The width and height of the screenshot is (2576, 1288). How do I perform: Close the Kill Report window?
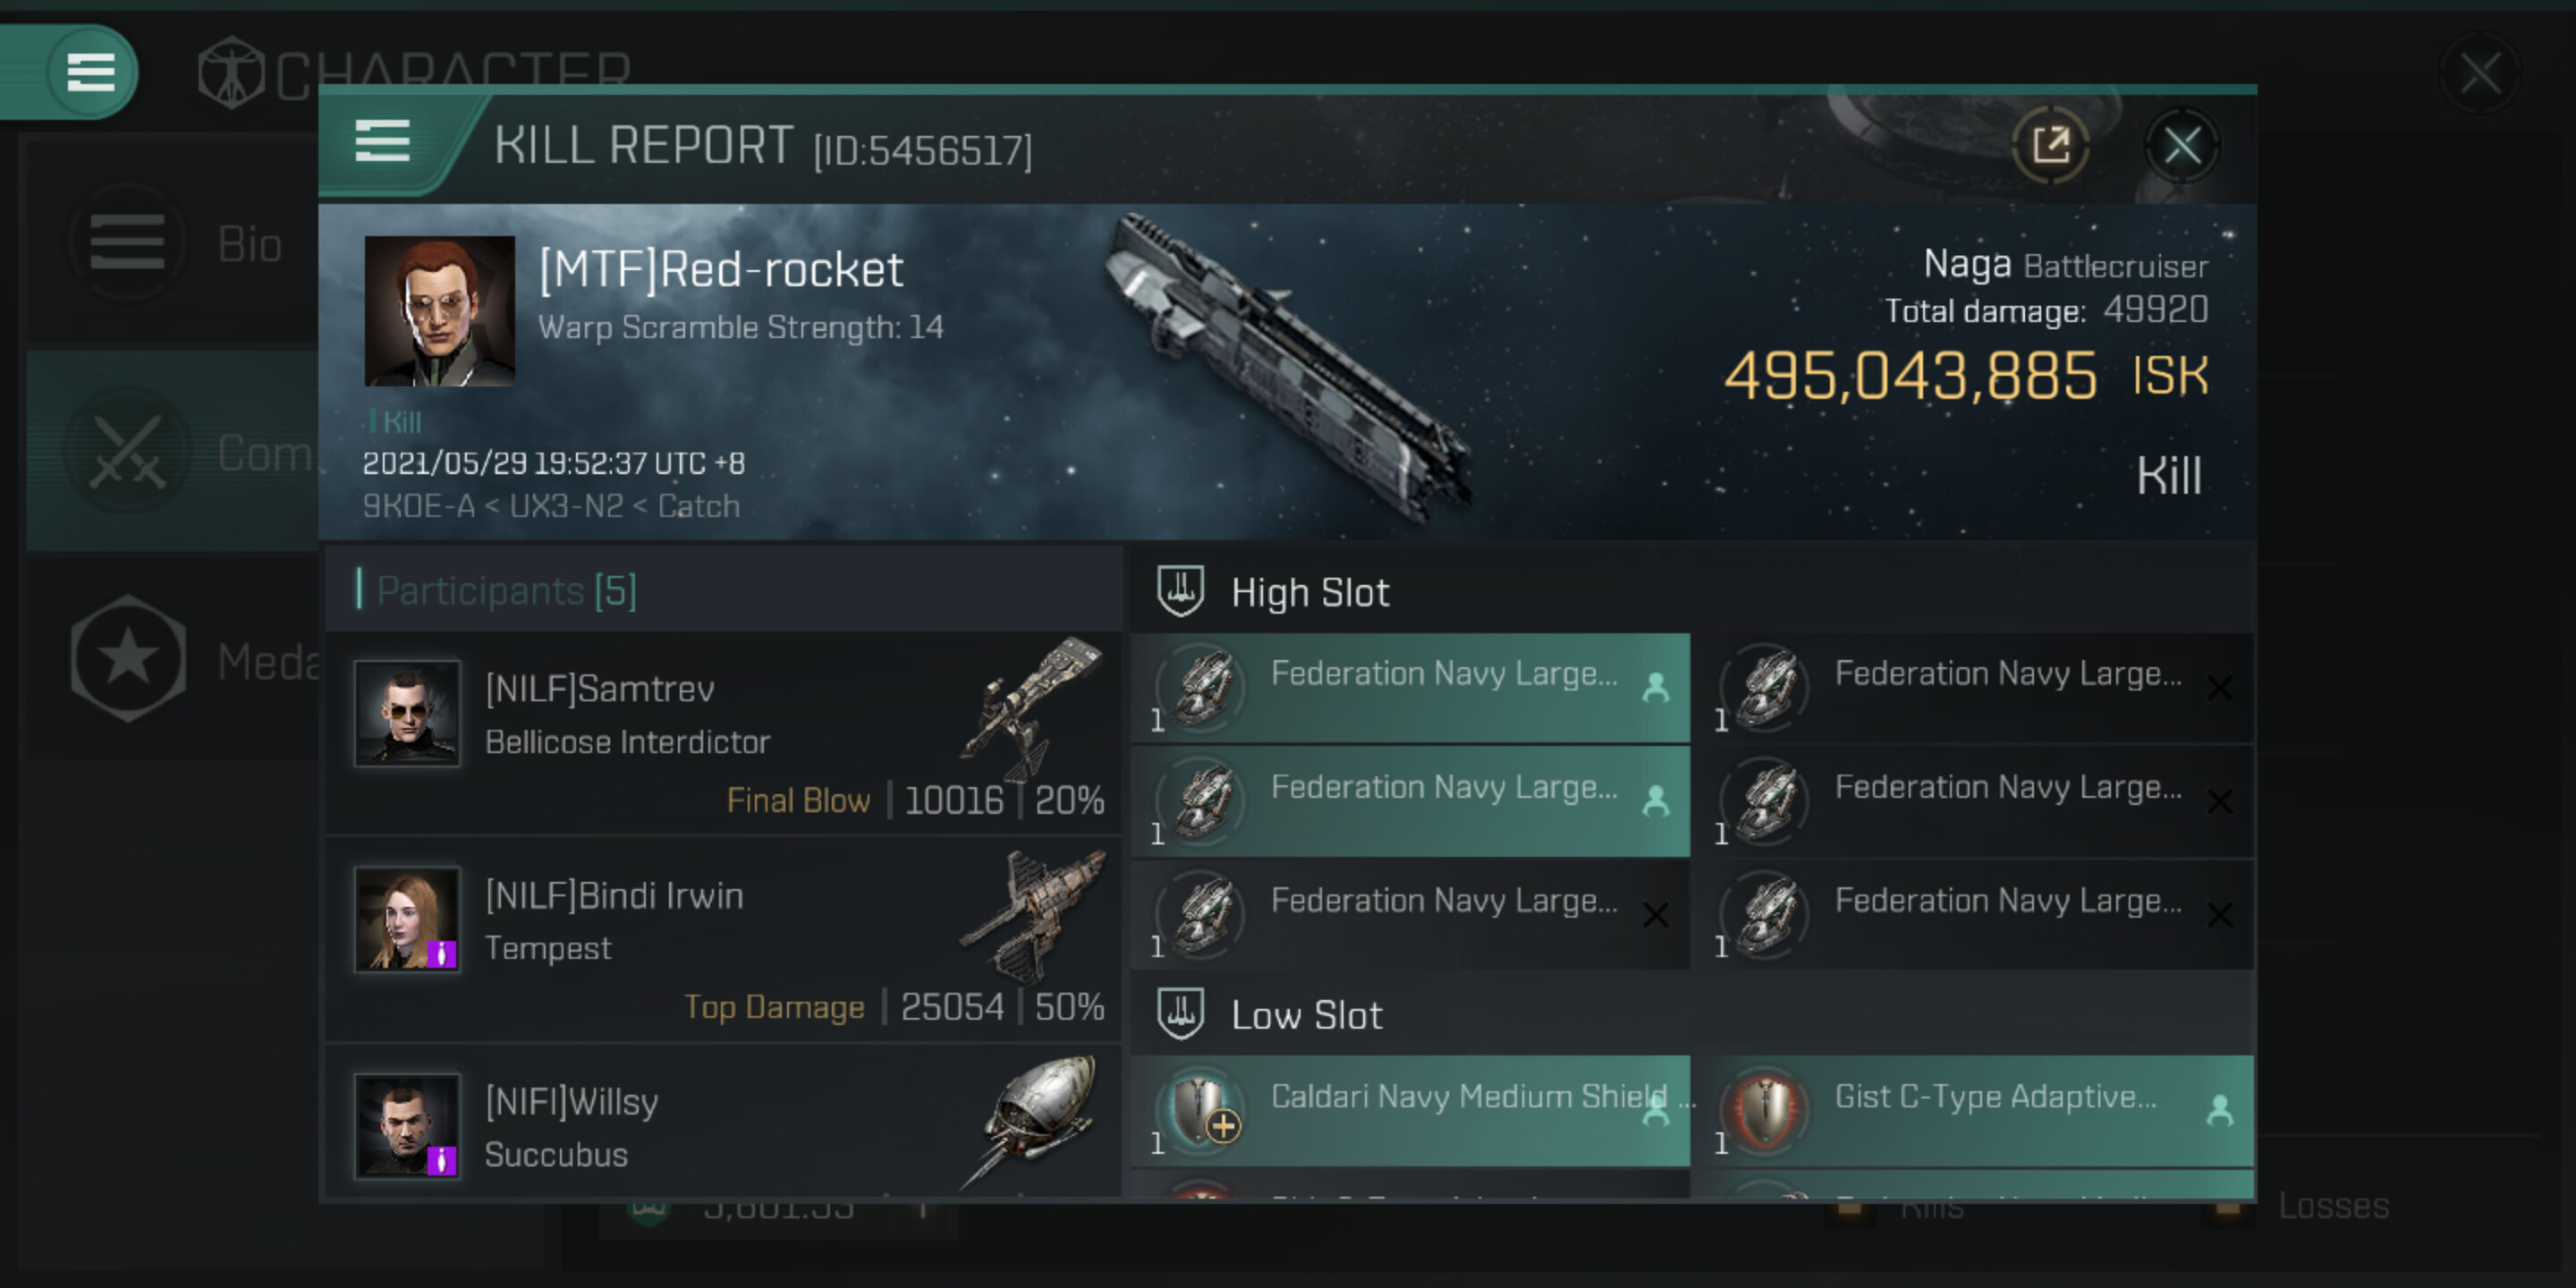2181,146
